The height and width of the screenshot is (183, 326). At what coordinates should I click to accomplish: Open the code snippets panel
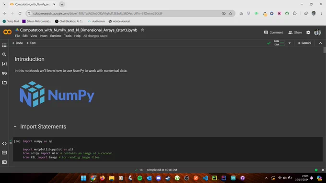(x=4, y=143)
